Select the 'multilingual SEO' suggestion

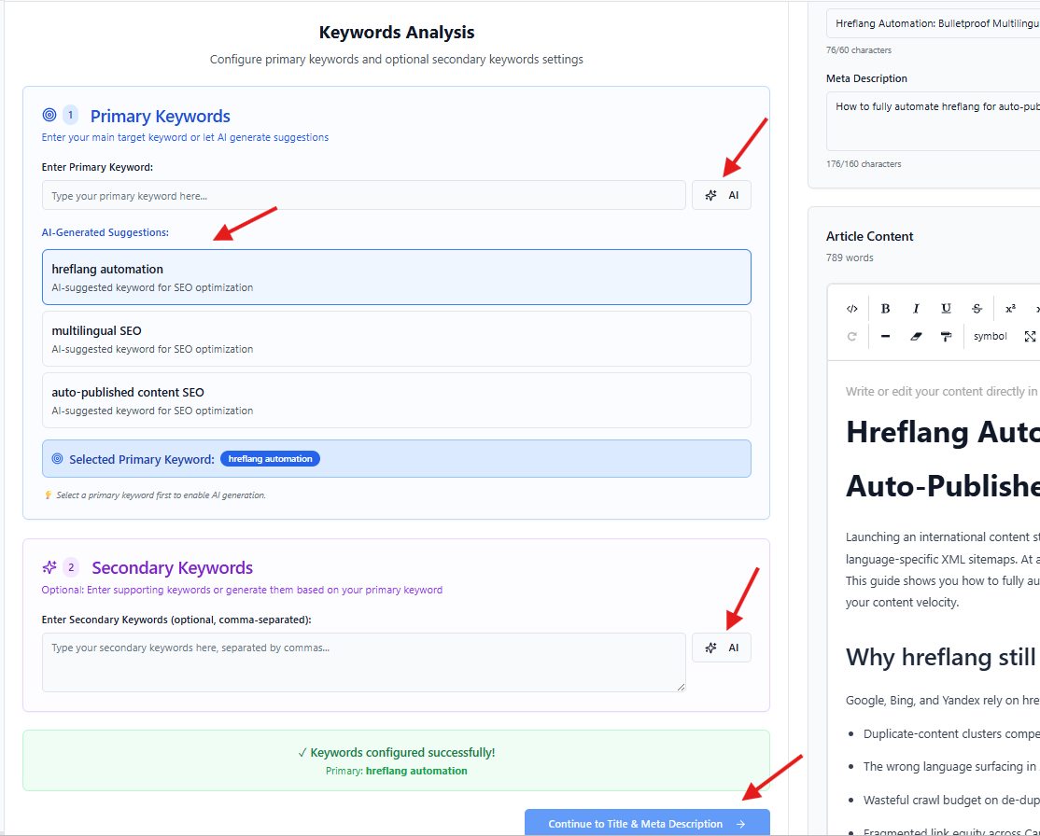[x=396, y=339]
